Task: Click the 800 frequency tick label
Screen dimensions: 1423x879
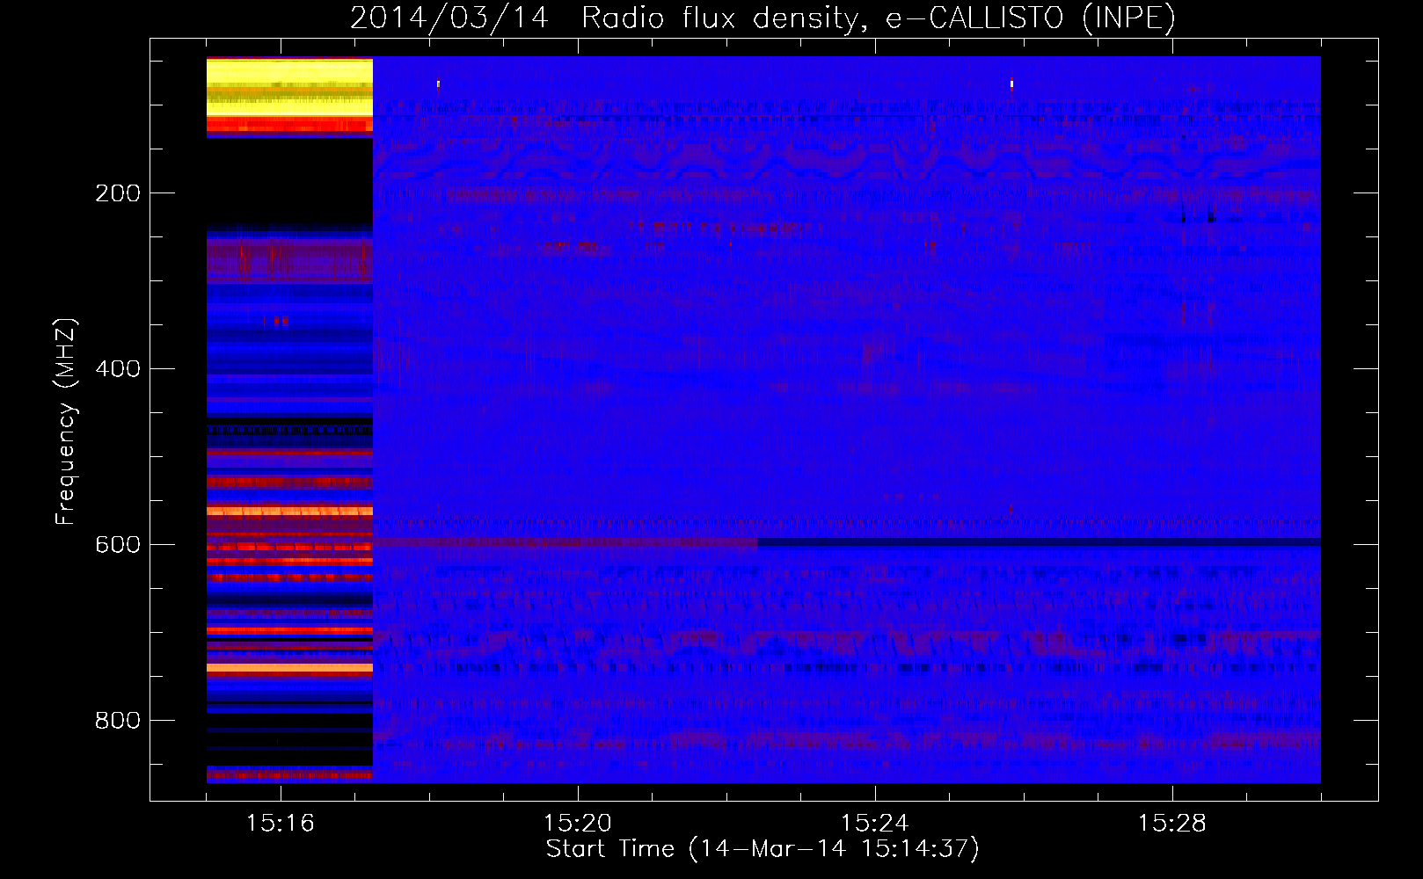Action: tap(118, 721)
